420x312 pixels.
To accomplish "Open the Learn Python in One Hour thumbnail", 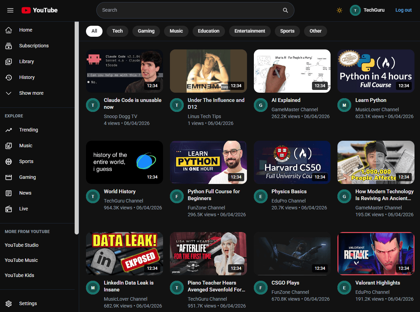I will tap(208, 162).
